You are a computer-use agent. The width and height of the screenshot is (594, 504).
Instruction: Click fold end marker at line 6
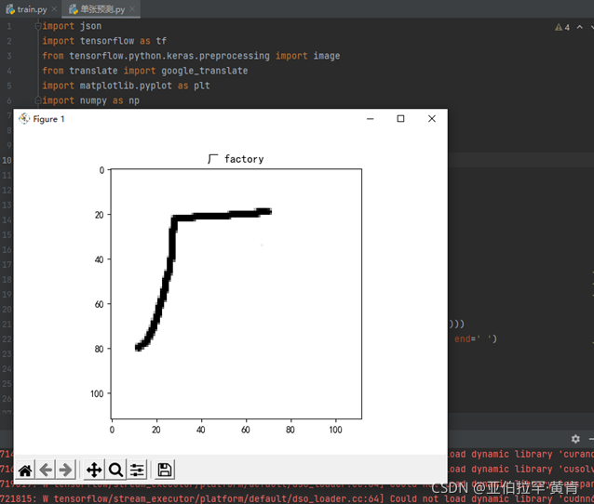[37, 100]
